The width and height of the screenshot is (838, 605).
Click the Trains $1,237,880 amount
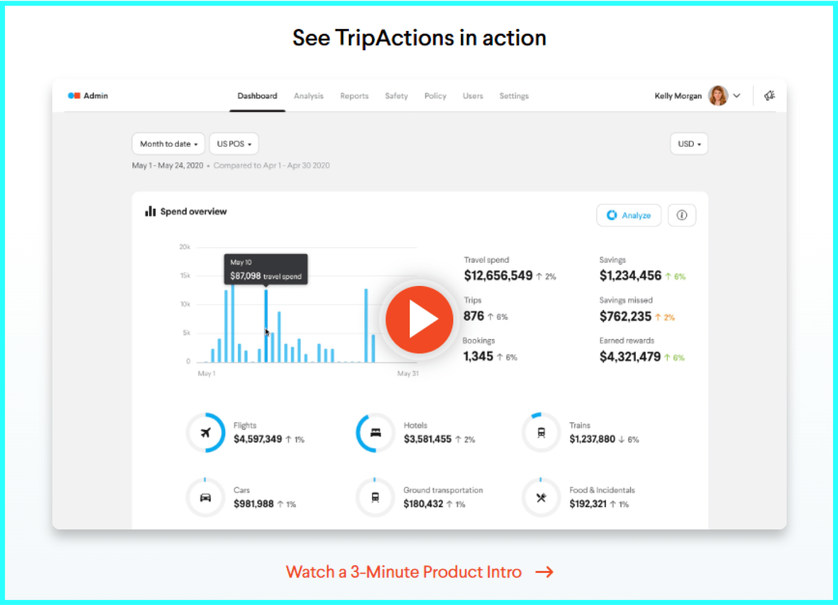[x=592, y=439]
